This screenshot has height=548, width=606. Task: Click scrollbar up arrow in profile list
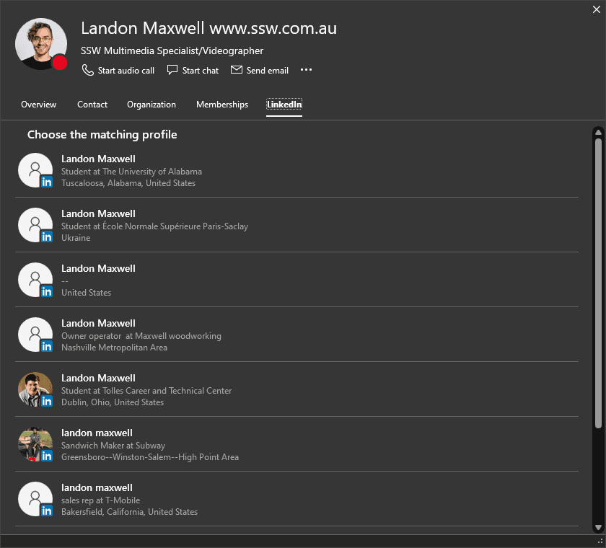coord(597,132)
